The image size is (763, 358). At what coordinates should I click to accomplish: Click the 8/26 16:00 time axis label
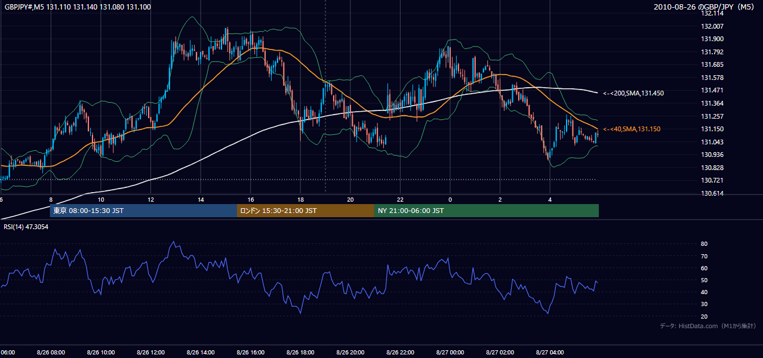coord(250,353)
